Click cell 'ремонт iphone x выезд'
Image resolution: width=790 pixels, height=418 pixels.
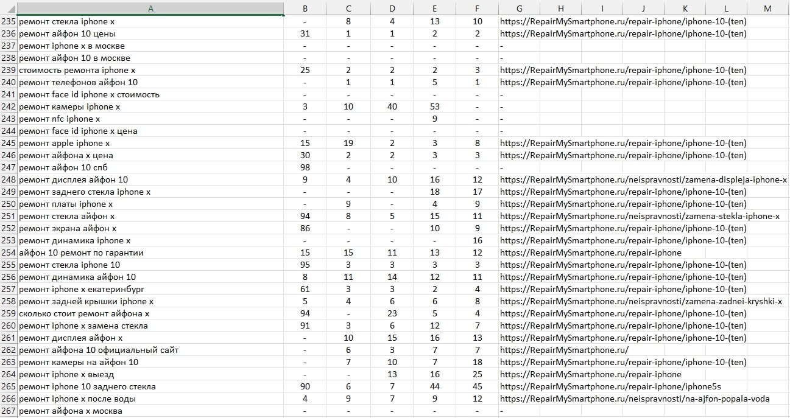click(150, 374)
